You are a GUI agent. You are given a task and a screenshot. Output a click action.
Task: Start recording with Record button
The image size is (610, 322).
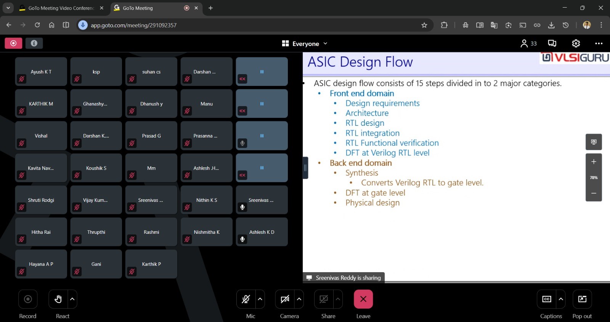pos(28,300)
